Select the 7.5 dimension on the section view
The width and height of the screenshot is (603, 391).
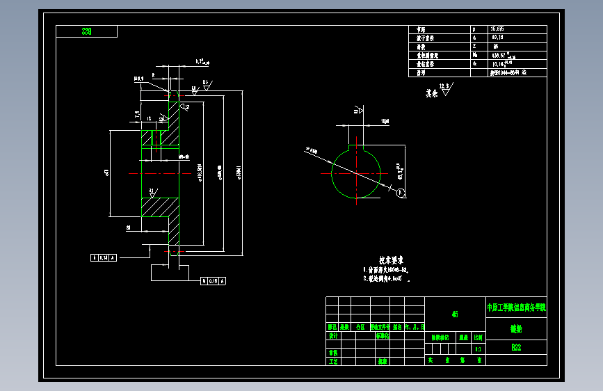(137, 114)
